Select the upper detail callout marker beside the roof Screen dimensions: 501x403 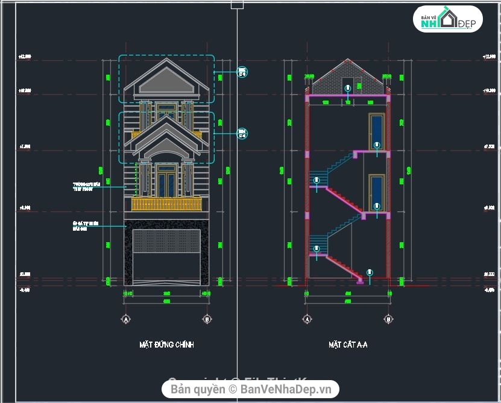coord(242,72)
